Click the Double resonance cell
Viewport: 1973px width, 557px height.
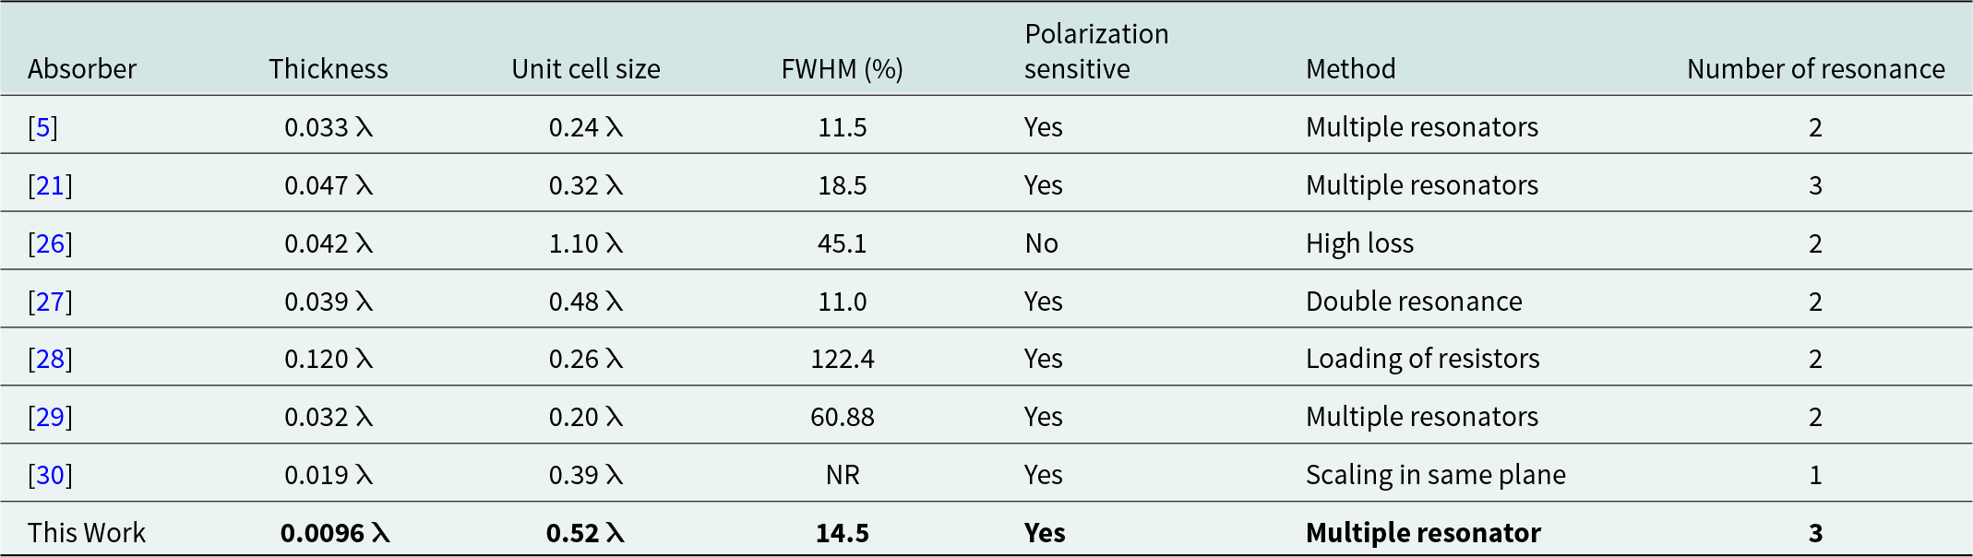coord(1414,302)
